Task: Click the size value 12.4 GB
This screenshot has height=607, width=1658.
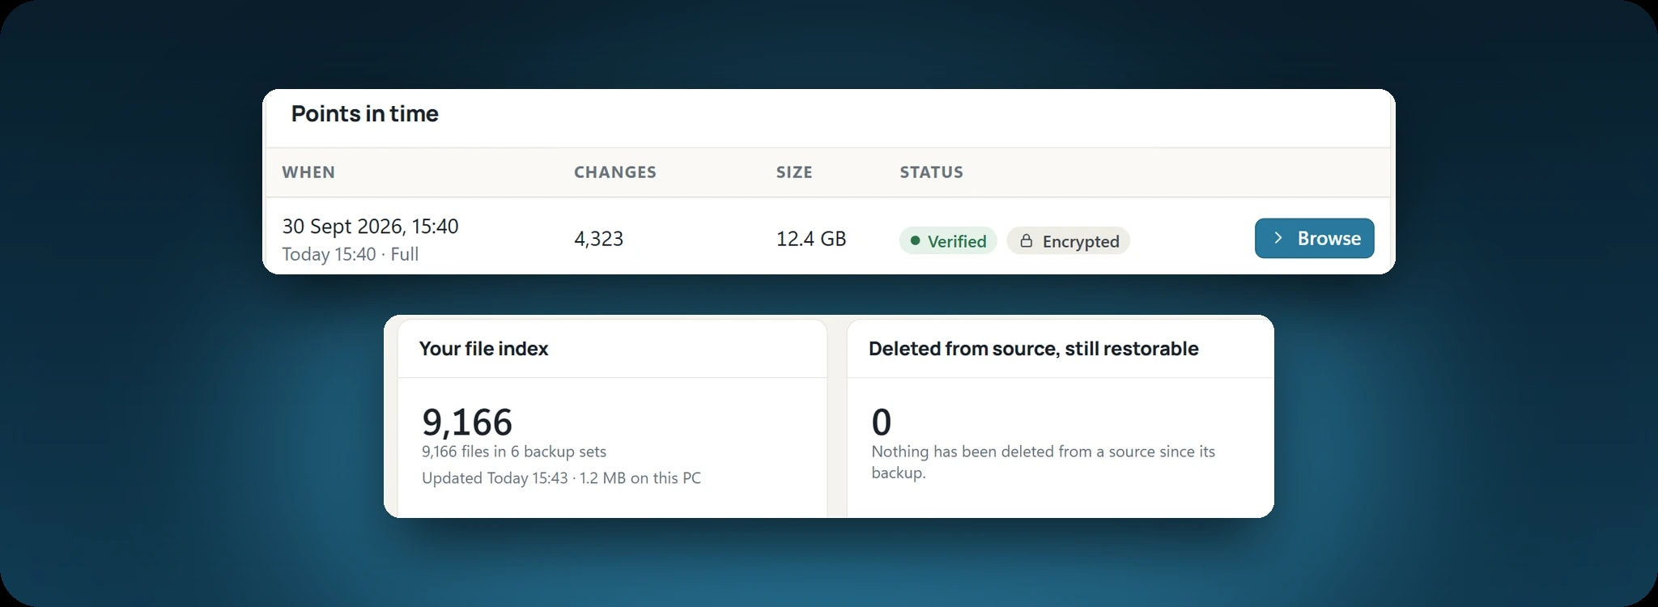Action: point(811,239)
